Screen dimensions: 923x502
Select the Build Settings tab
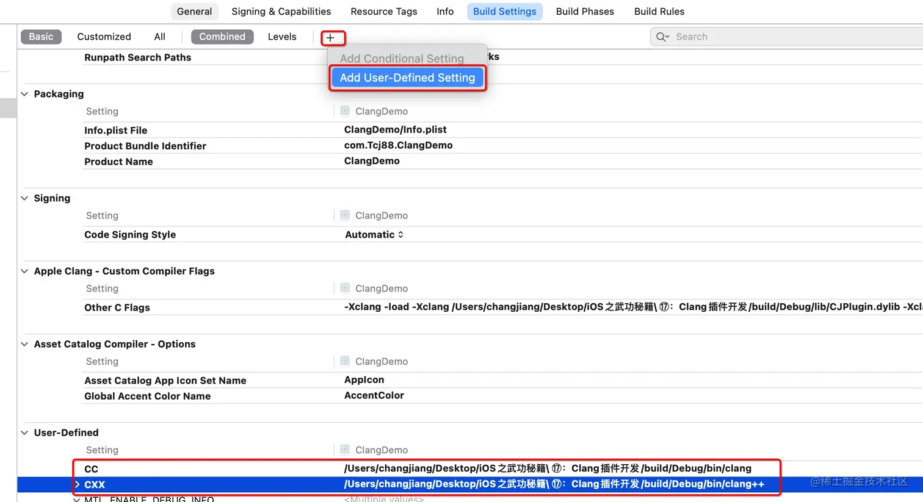(x=505, y=12)
